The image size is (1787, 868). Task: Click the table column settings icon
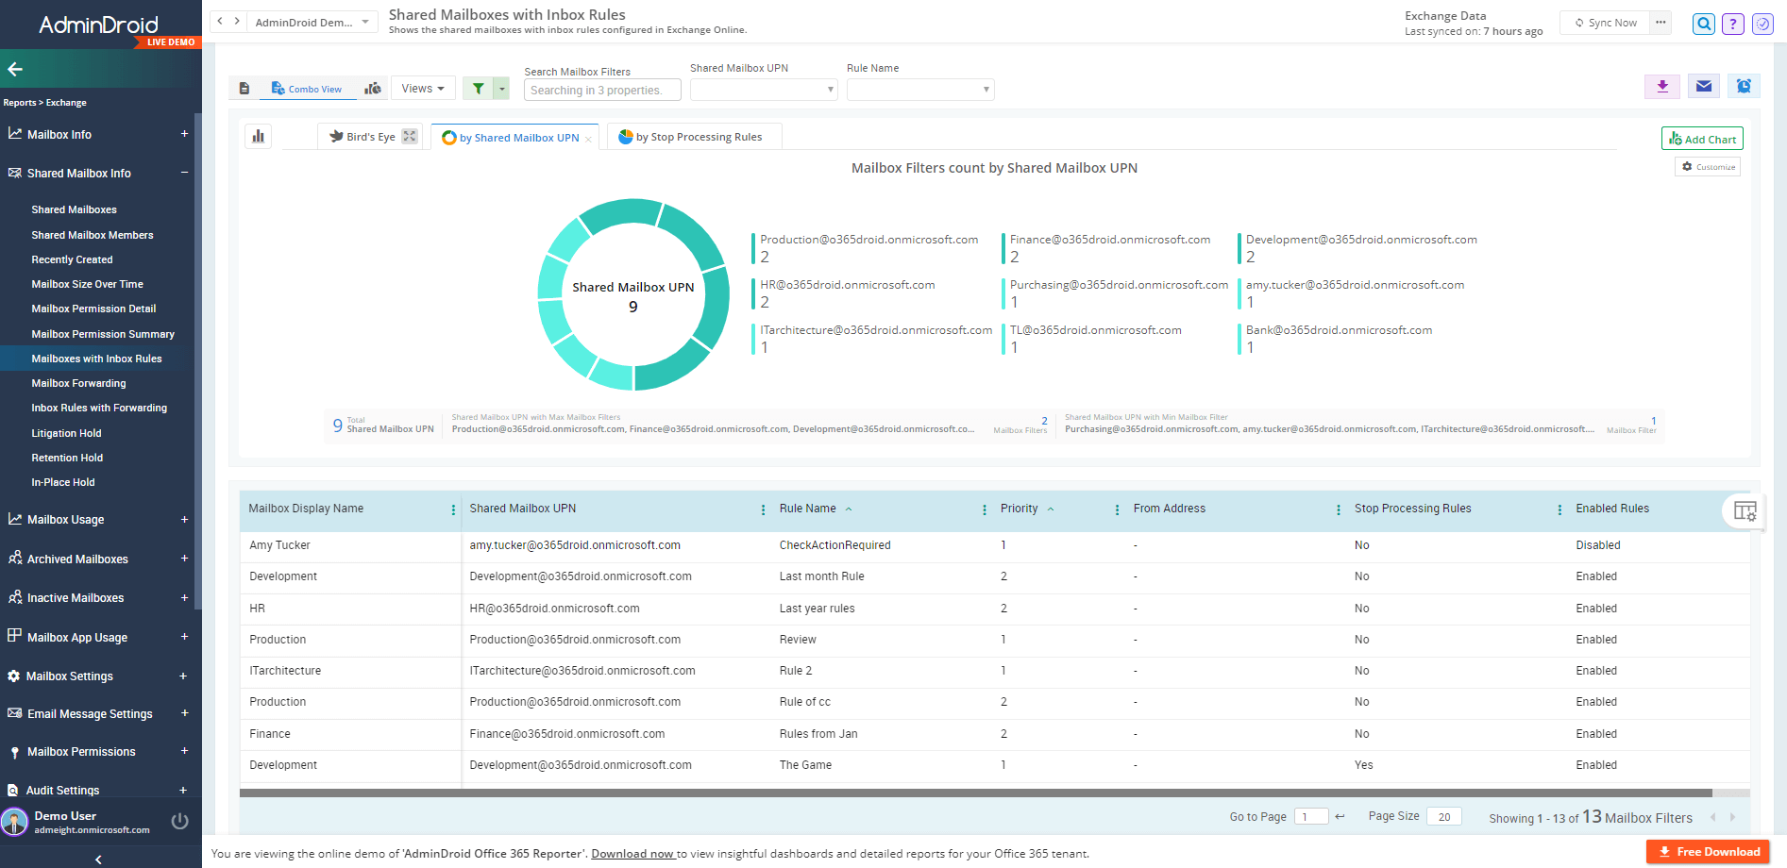pos(1745,511)
